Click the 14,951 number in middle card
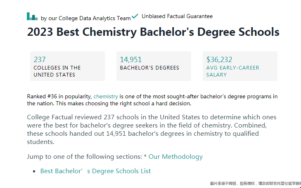 point(131,60)
